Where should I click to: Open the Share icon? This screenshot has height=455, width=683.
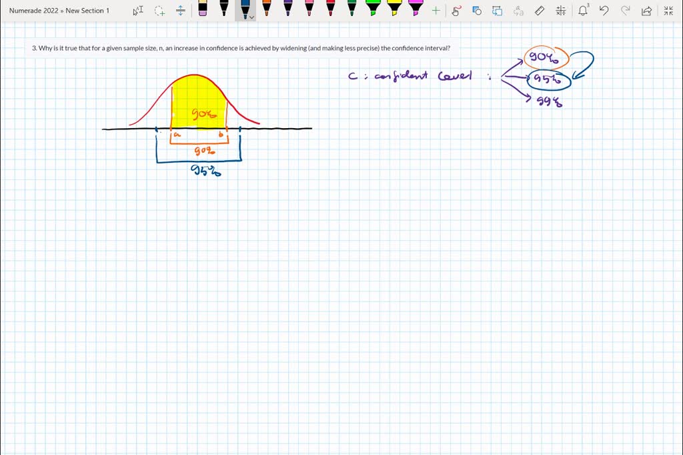(646, 11)
